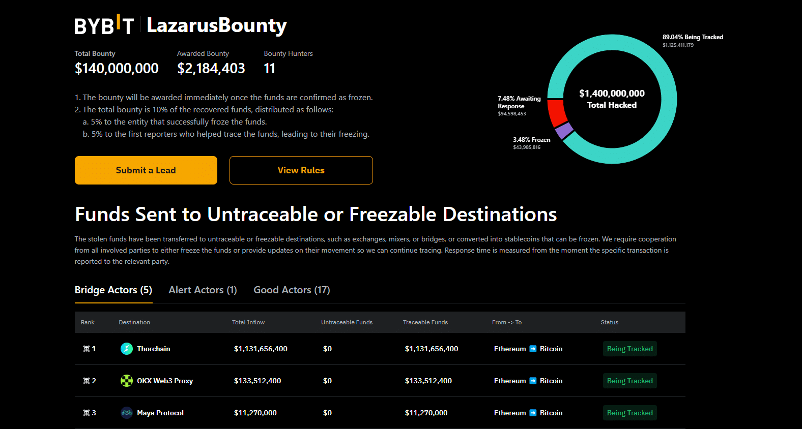
Task: Click the rank 3 skull icon
Action: [x=87, y=413]
